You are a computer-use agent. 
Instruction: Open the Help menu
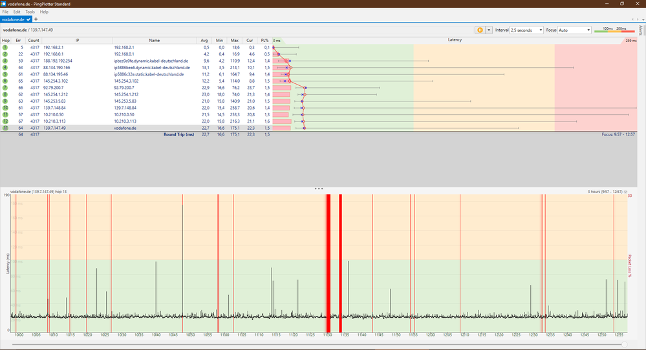coord(44,12)
